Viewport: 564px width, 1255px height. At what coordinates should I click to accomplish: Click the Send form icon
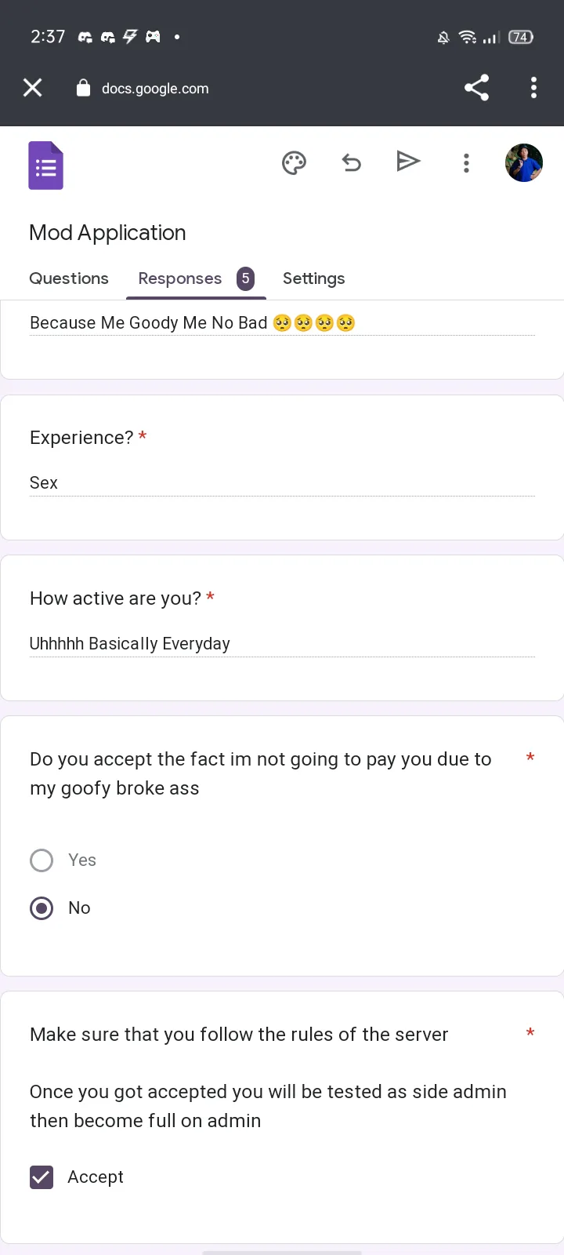(408, 162)
